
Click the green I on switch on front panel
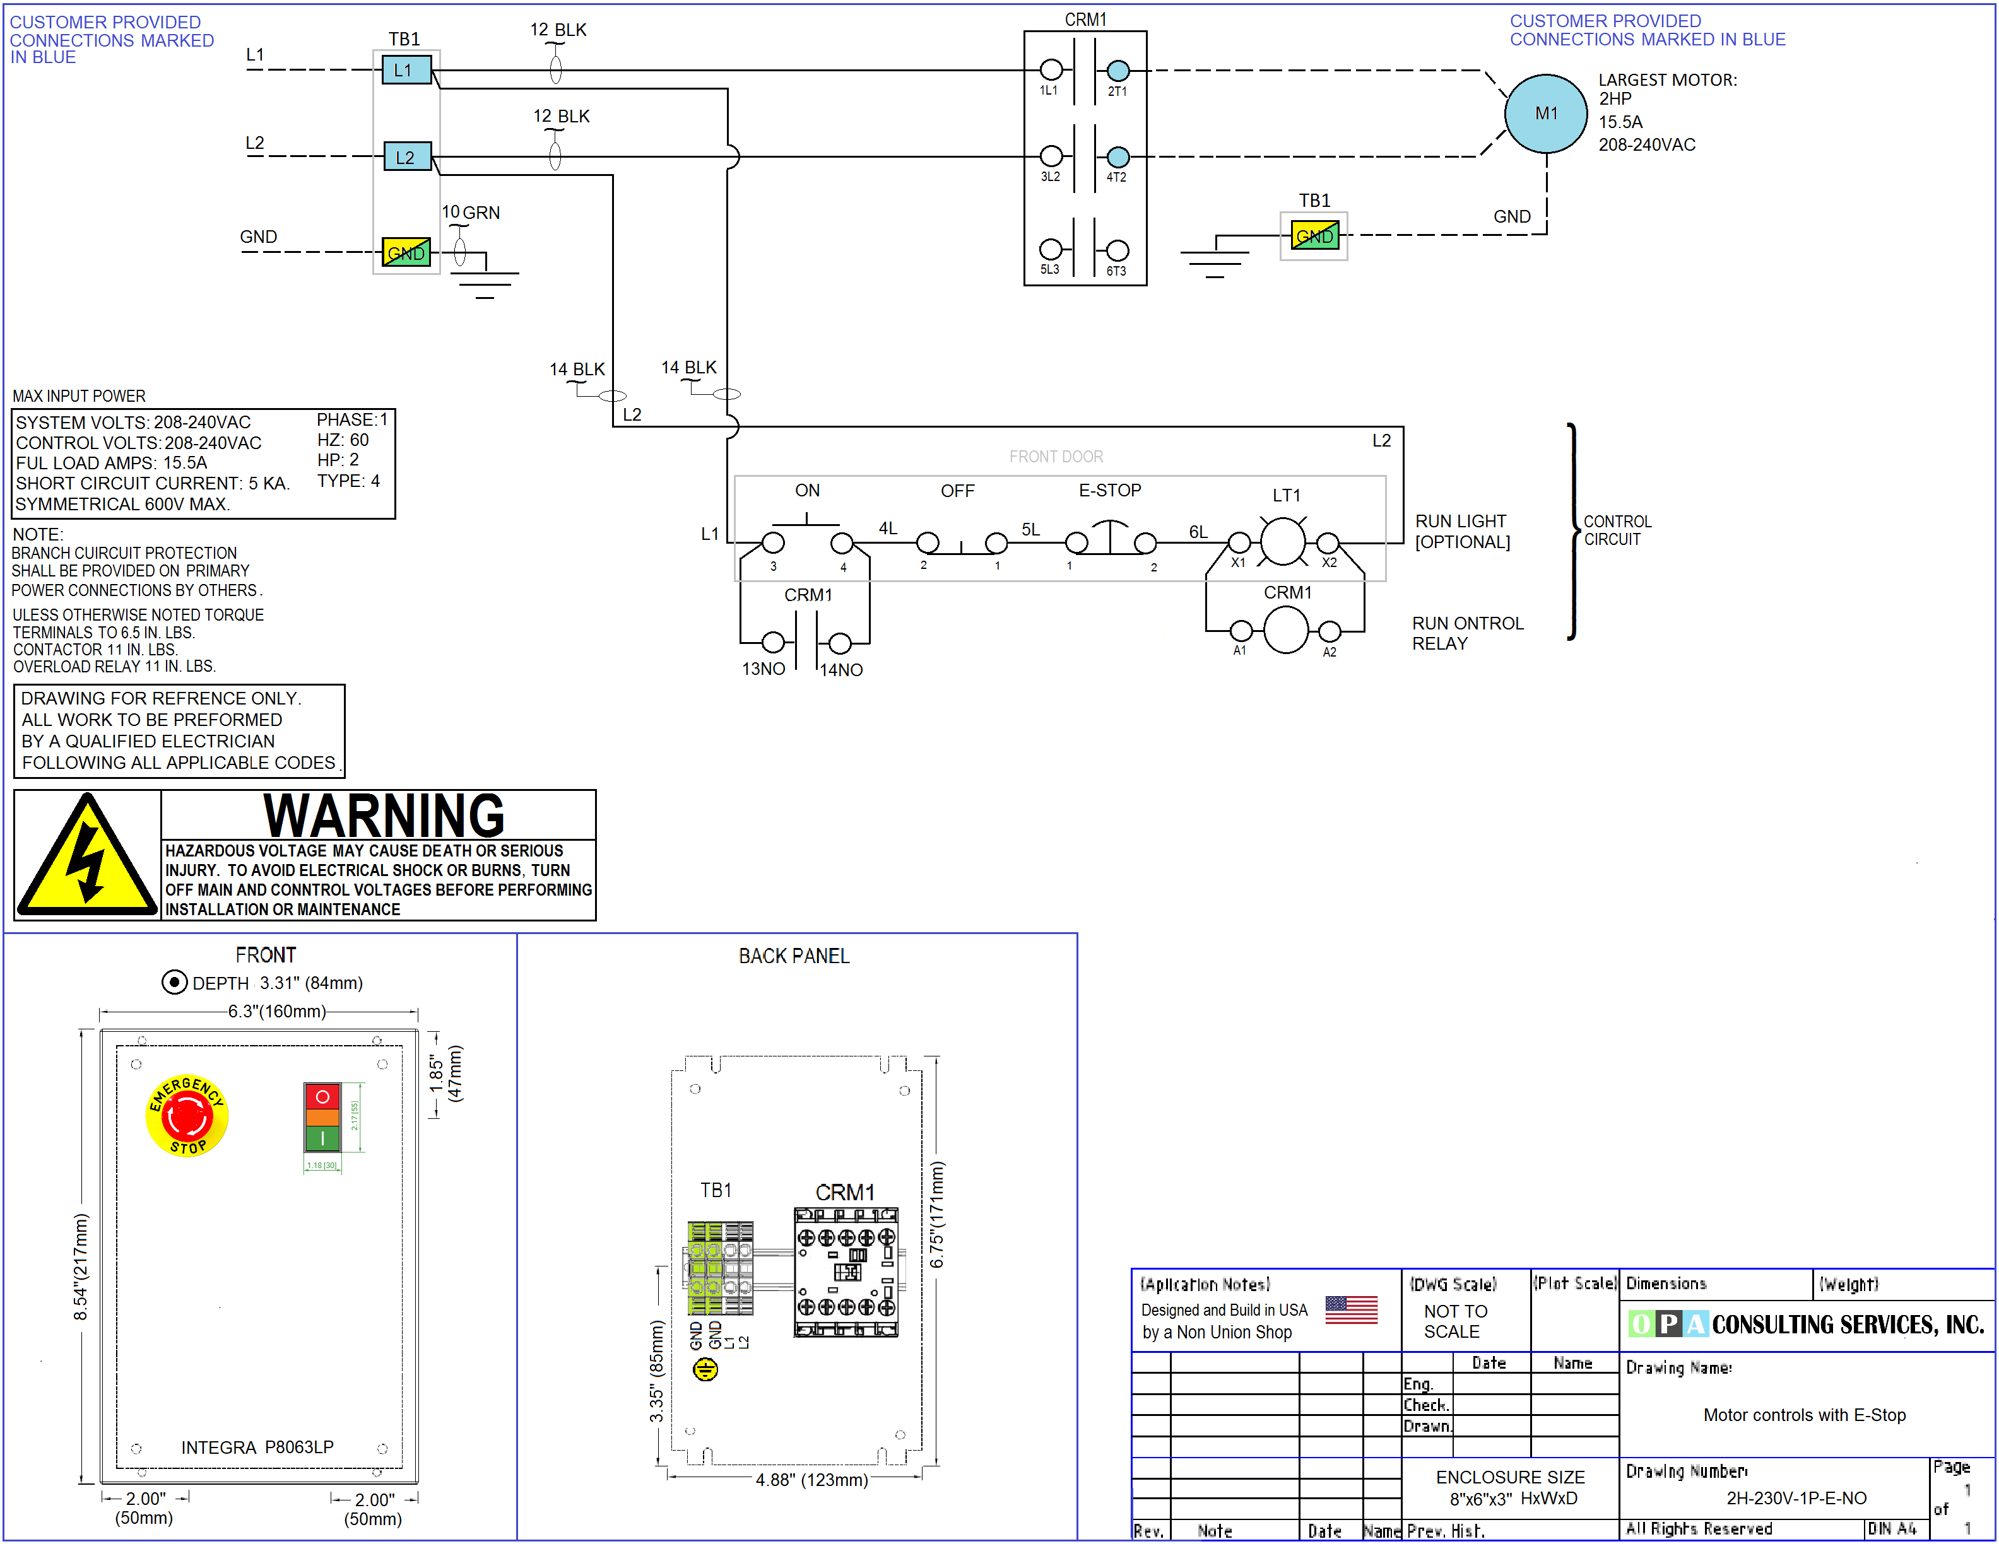(x=322, y=1139)
